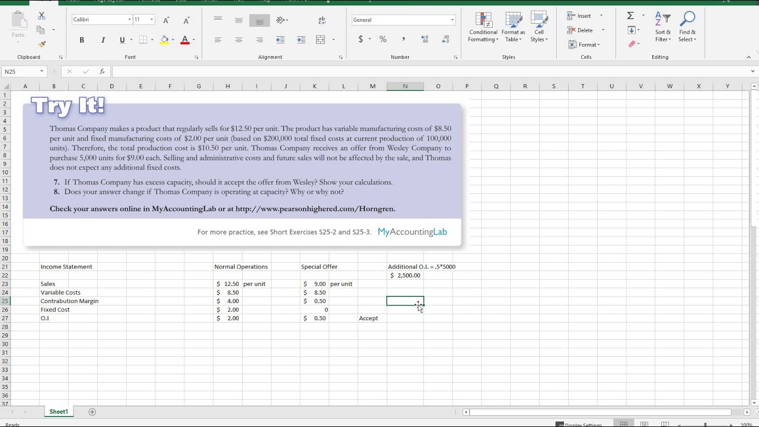Align text right
This screenshot has height=427, width=759.
pyautogui.click(x=259, y=40)
